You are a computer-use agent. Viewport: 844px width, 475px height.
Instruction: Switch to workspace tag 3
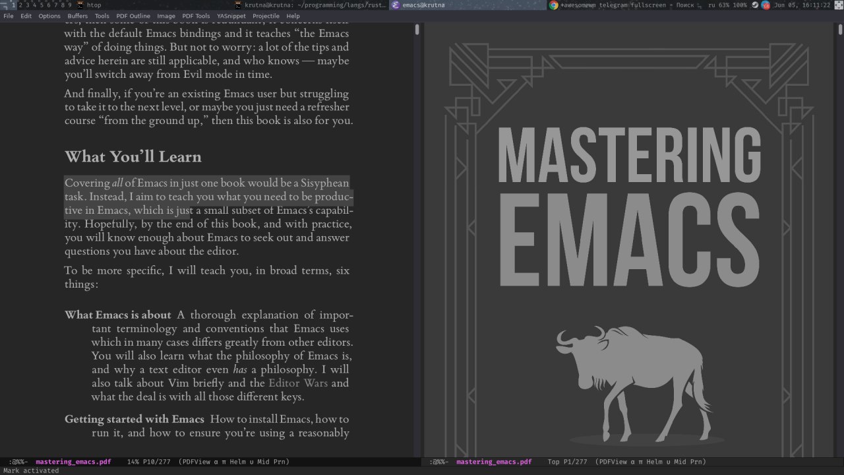click(27, 5)
